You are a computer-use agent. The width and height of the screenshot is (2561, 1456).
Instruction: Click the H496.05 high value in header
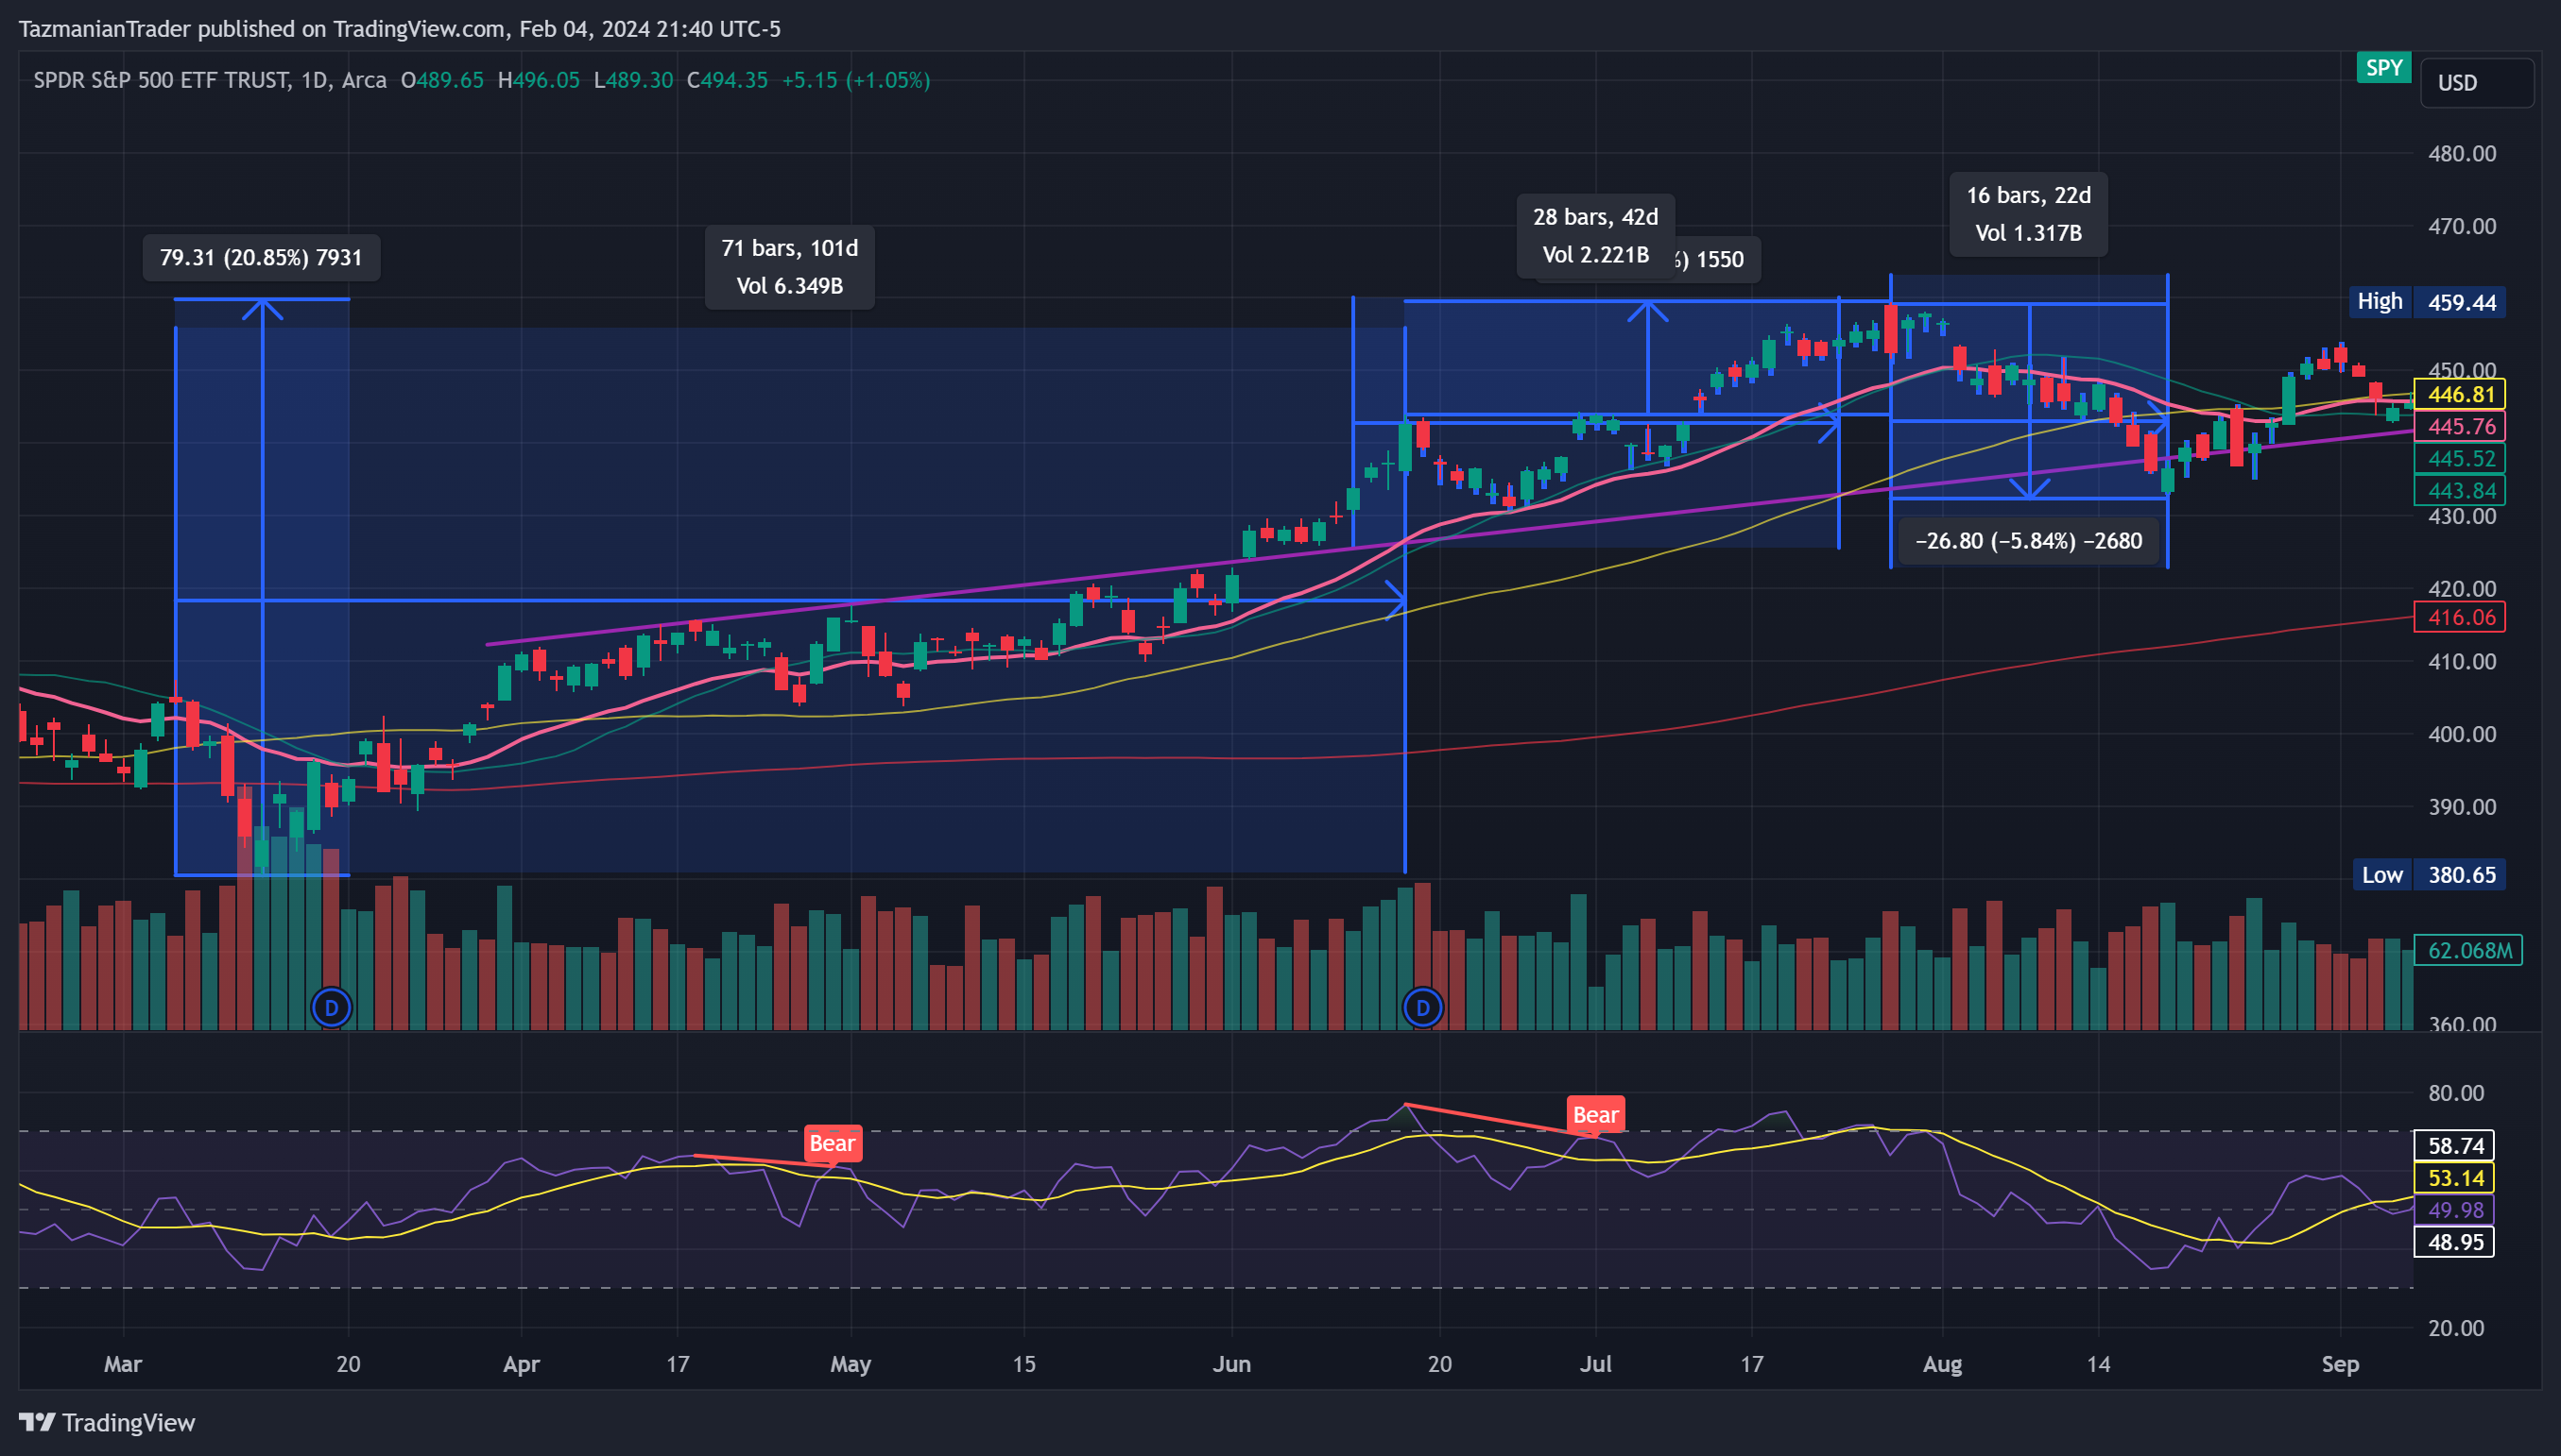coord(539,80)
